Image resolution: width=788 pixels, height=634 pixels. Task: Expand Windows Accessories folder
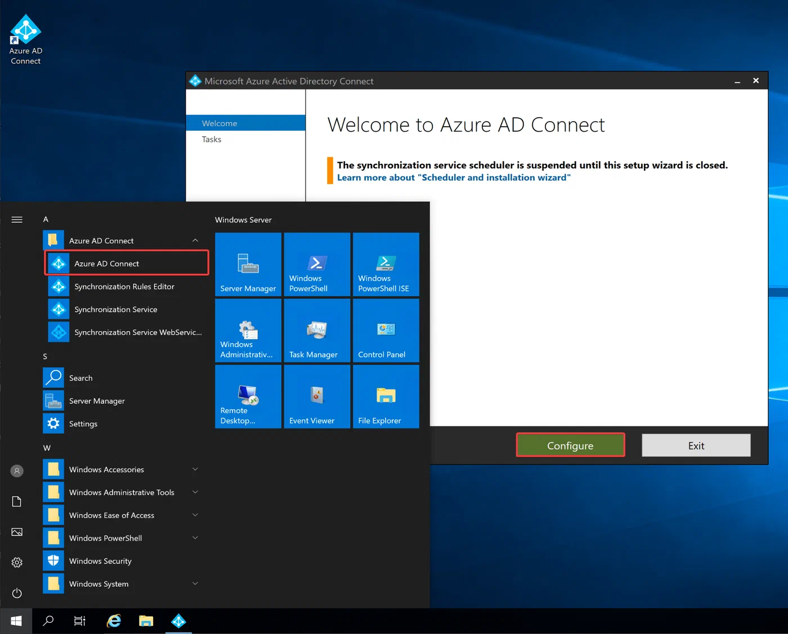pos(124,470)
